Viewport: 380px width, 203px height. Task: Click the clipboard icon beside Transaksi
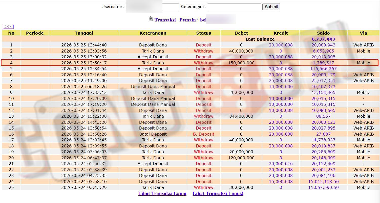click(x=151, y=19)
